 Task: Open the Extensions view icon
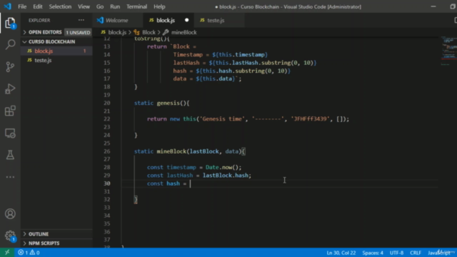(10, 111)
